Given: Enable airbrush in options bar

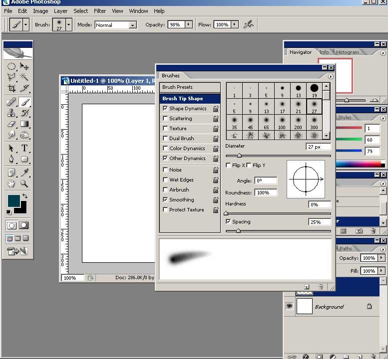Looking at the screenshot, I should click(x=249, y=24).
